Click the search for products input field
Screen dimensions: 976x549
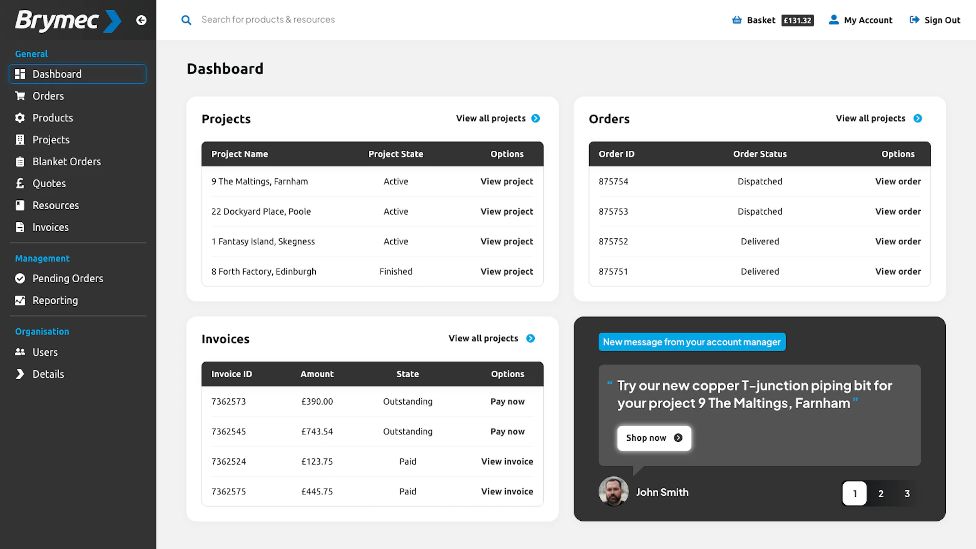coord(293,20)
